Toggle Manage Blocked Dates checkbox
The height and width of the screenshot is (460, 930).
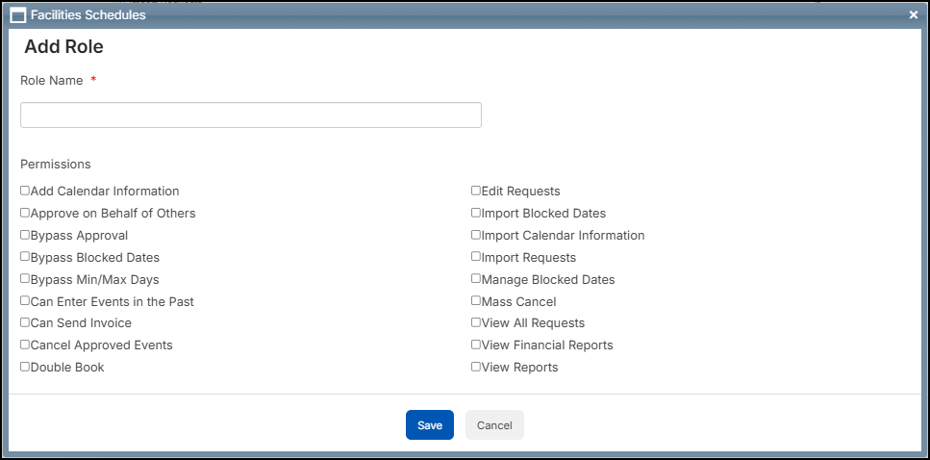tap(476, 278)
